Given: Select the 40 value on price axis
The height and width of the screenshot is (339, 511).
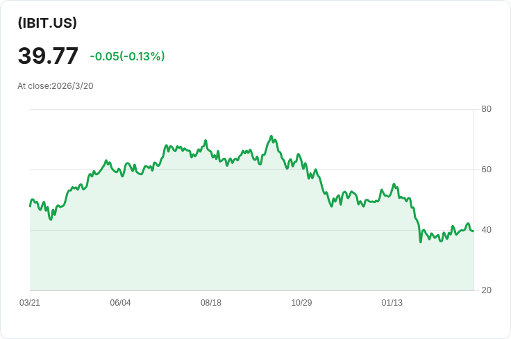Looking at the screenshot, I should click(x=486, y=230).
